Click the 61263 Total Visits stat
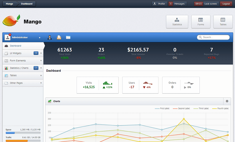The height and width of the screenshot is (142, 235). [65, 53]
